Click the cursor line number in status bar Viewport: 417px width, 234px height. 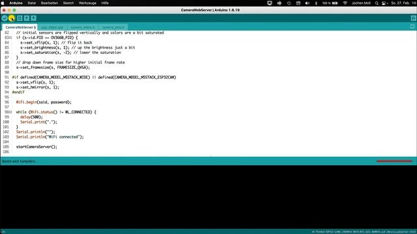(x=3, y=232)
